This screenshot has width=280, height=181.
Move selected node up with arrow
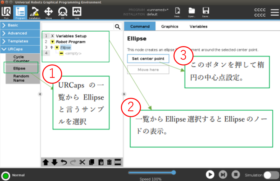coord(46,162)
